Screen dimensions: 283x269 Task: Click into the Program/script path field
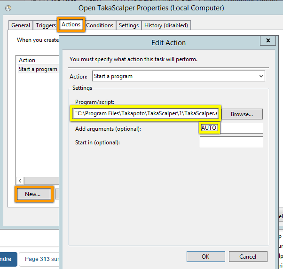tap(146, 113)
